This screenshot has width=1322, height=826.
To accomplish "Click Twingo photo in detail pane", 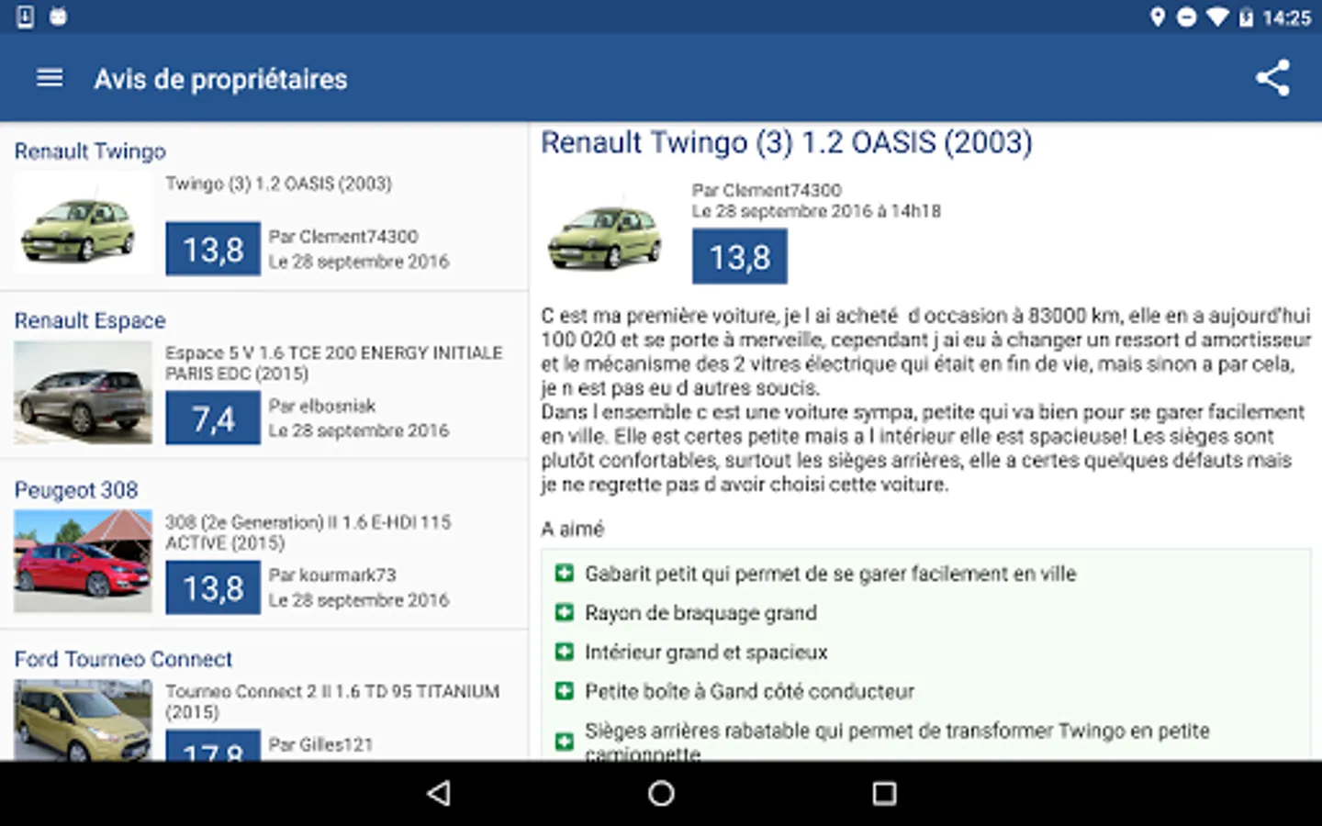I will pyautogui.click(x=605, y=231).
